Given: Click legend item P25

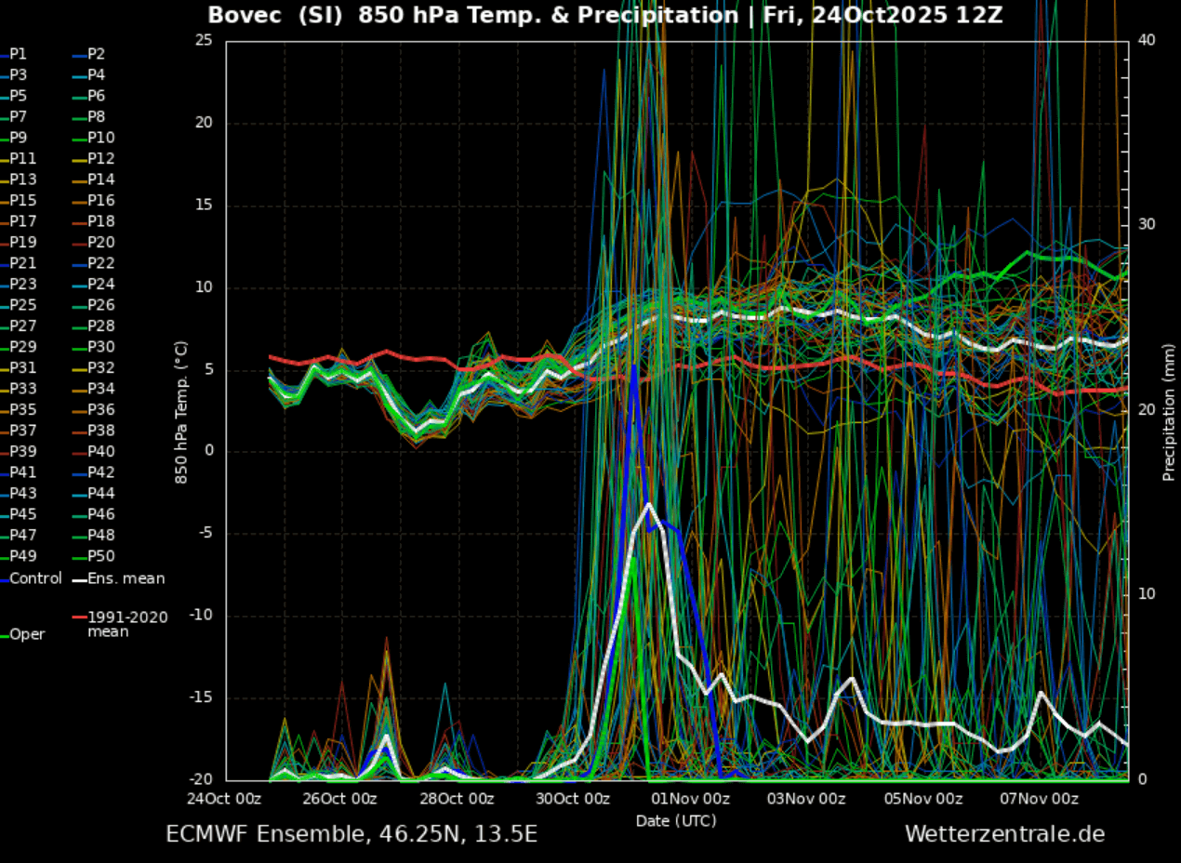Looking at the screenshot, I should 22,305.
